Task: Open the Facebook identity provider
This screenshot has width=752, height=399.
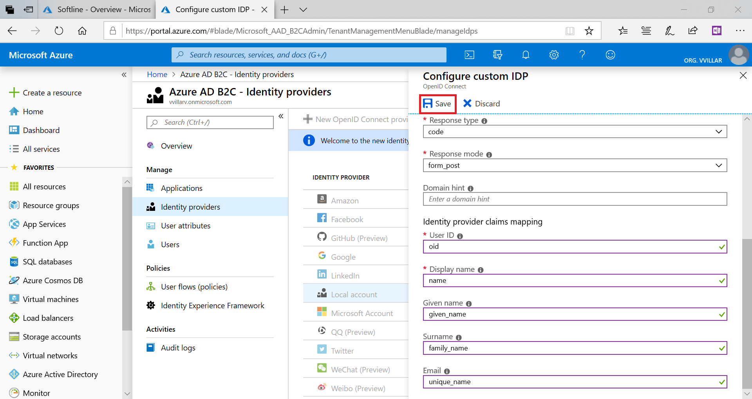Action: coord(347,219)
